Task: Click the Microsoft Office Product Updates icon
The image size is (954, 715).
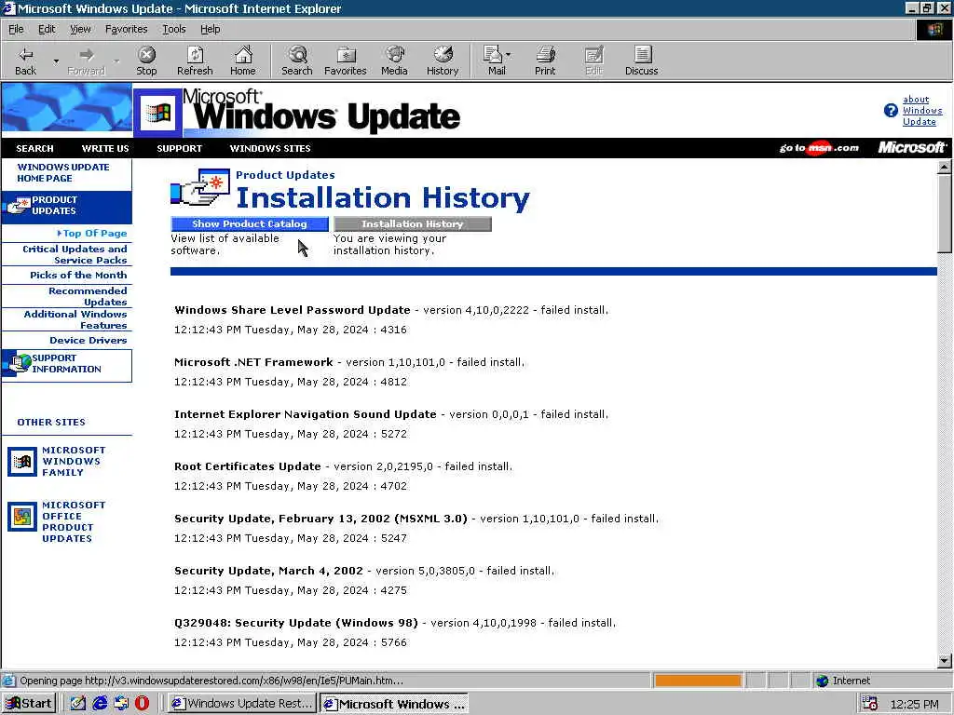Action: pos(22,517)
